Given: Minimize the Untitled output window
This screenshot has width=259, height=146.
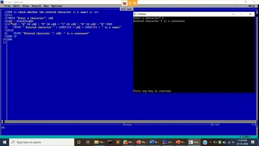Looking at the screenshot, I should 233,14.
